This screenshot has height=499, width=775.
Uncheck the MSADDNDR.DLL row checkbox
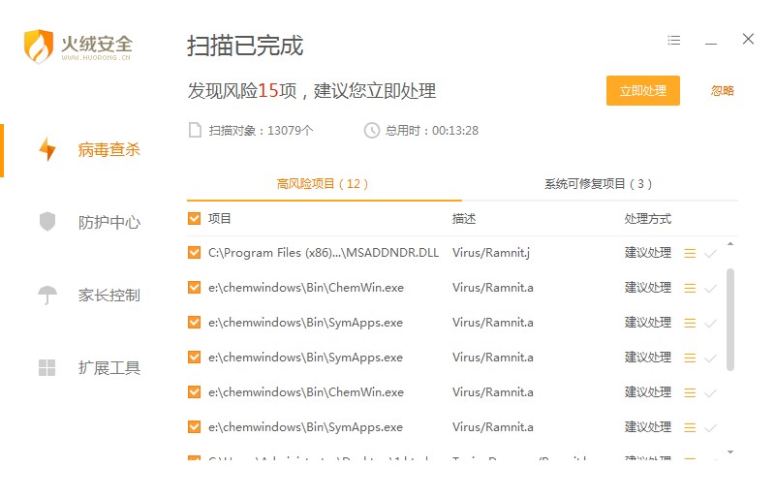[195, 252]
